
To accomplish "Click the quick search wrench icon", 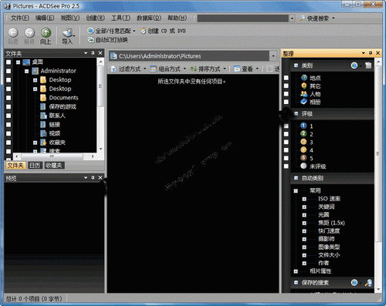I will (302, 18).
